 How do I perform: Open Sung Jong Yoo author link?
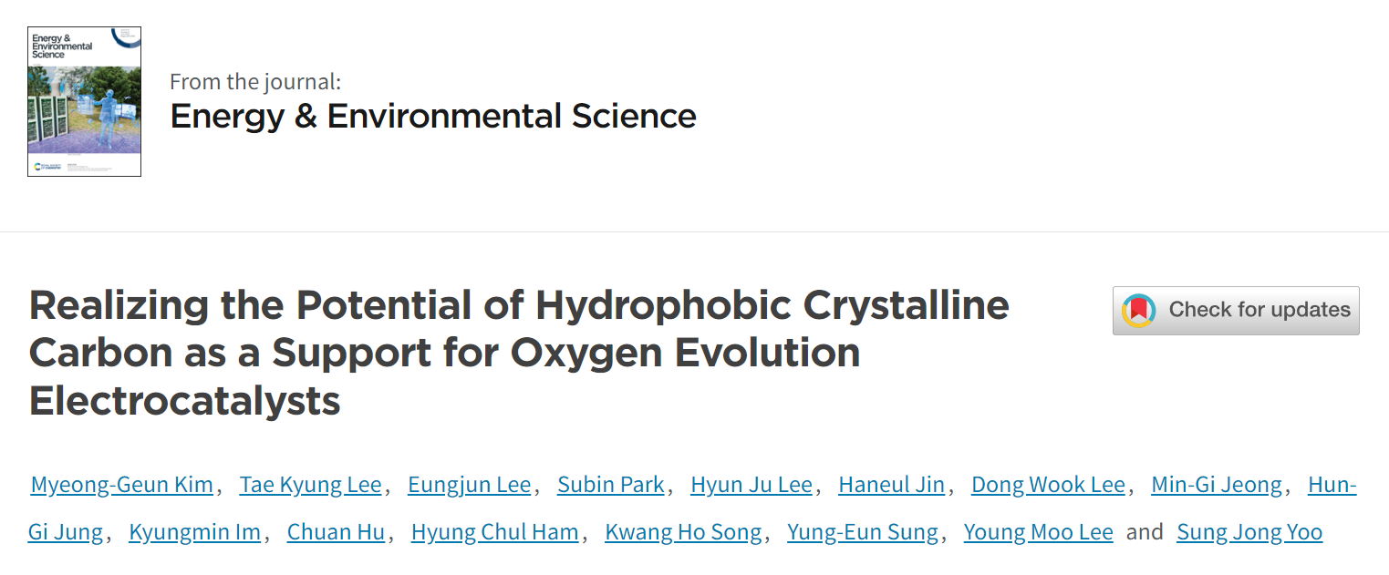[x=1249, y=532]
